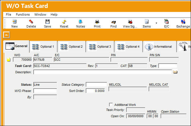This screenshot has width=191, height=126.
Task: Click the A/C field showing N179JB
Action: click(x=43, y=60)
